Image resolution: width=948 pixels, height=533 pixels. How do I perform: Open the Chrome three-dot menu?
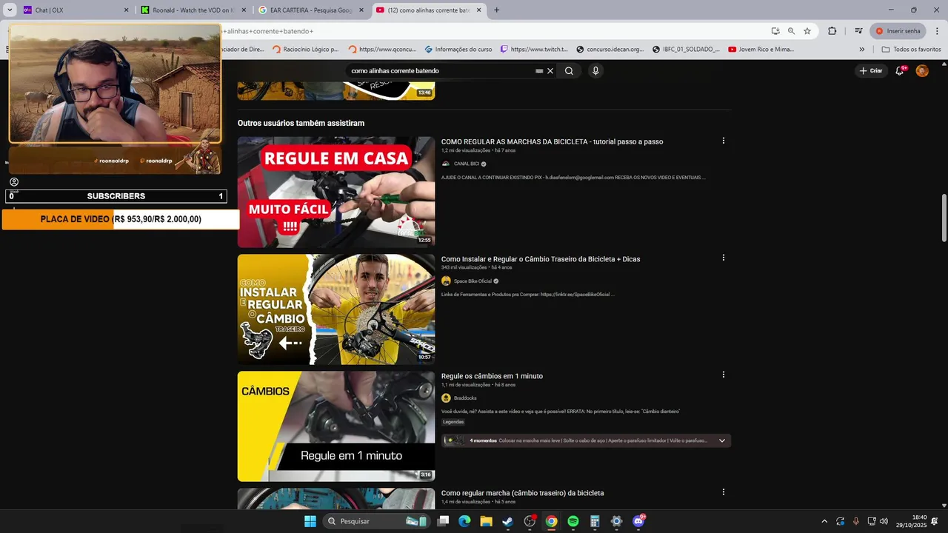(x=937, y=31)
